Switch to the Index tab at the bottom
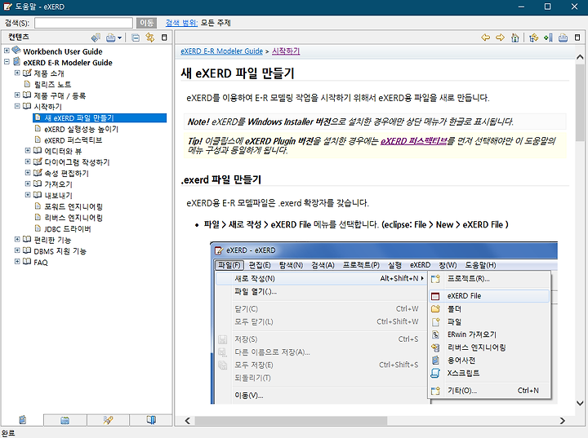This screenshot has width=588, height=438. [x=65, y=419]
